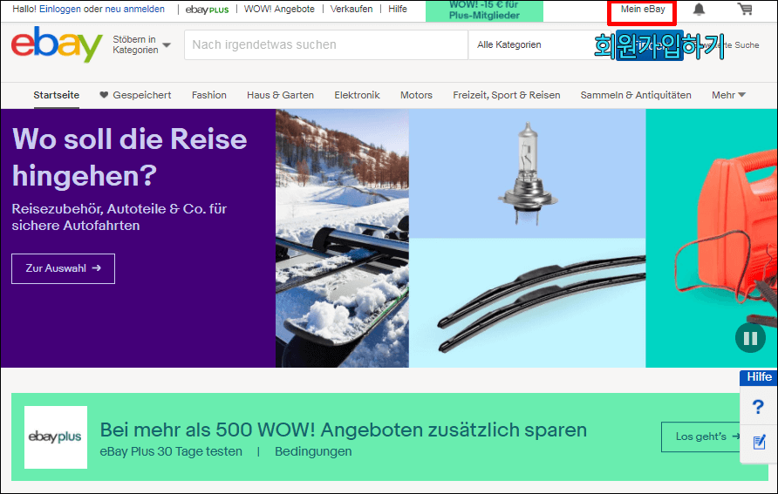Click the Wo soll die Reise hingehen headline

coord(129,157)
